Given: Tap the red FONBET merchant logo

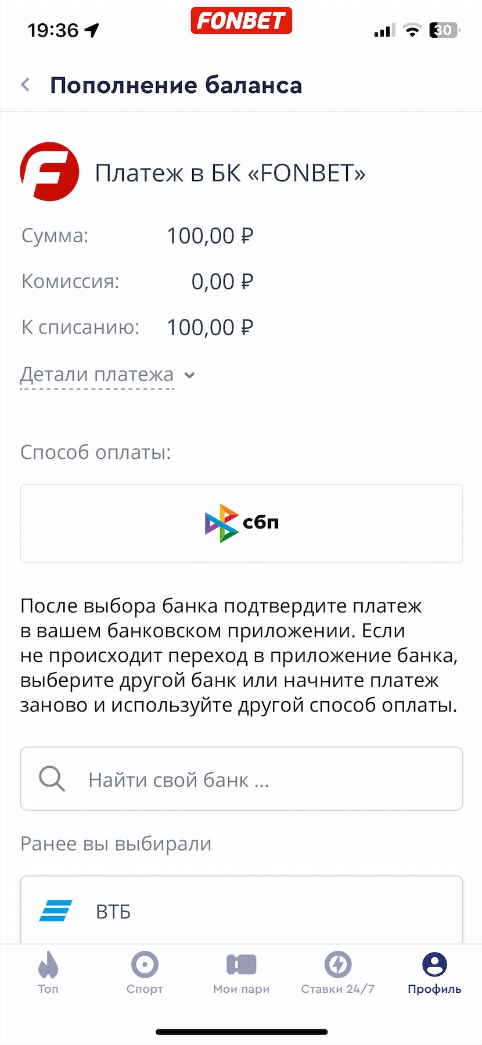Looking at the screenshot, I should pyautogui.click(x=49, y=172).
